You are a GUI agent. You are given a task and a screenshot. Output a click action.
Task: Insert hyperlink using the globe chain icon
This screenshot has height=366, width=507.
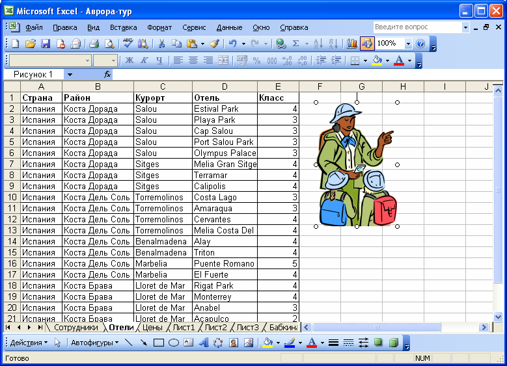click(281, 44)
